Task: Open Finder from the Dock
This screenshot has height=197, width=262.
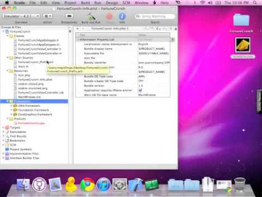Action: pos(23,185)
